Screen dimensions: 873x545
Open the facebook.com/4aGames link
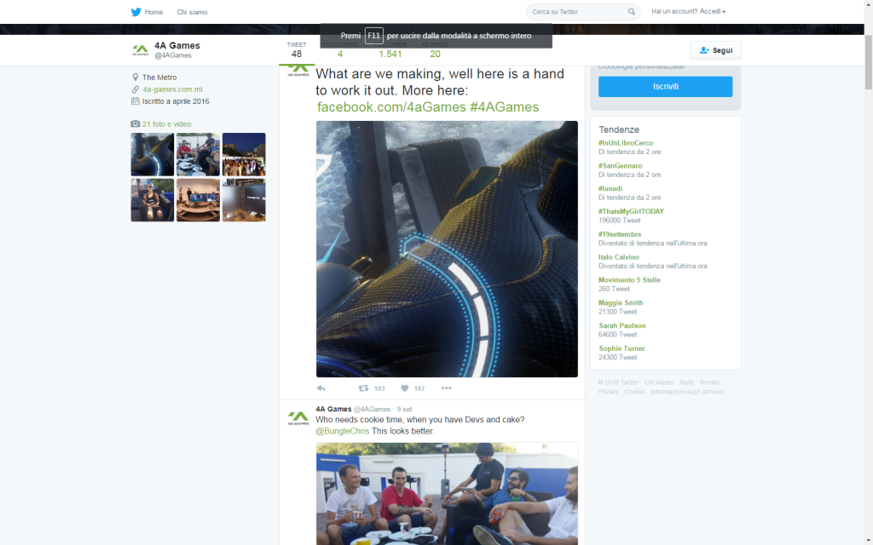click(391, 106)
